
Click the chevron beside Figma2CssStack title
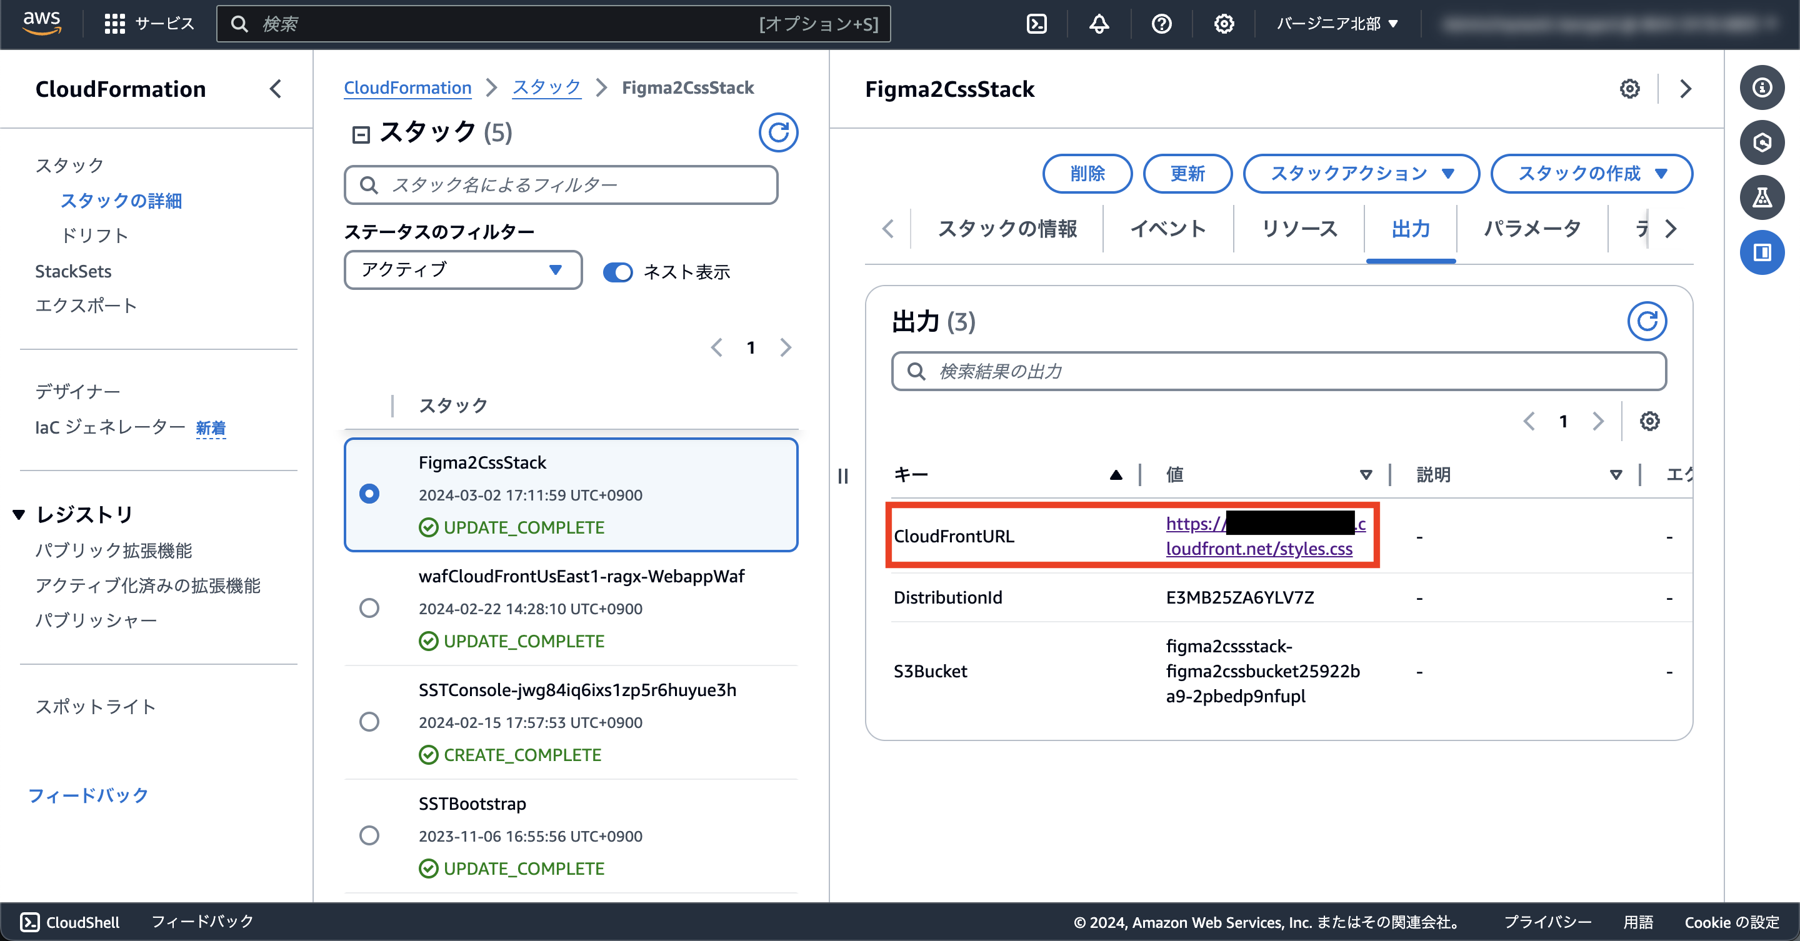point(1686,89)
